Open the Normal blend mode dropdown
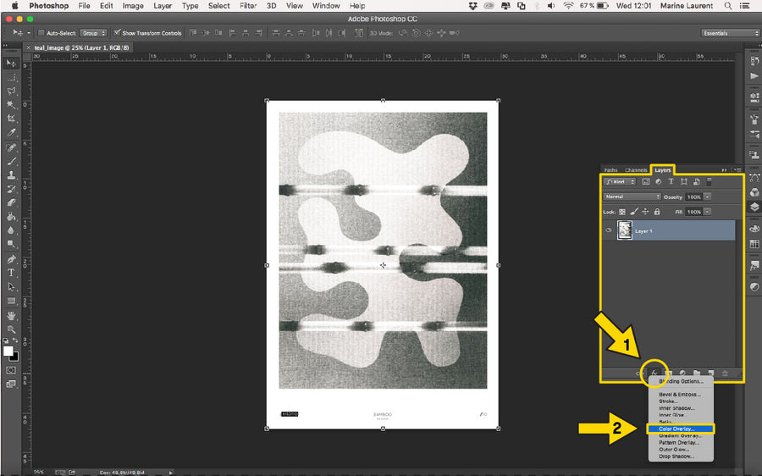The image size is (762, 476). coord(632,196)
